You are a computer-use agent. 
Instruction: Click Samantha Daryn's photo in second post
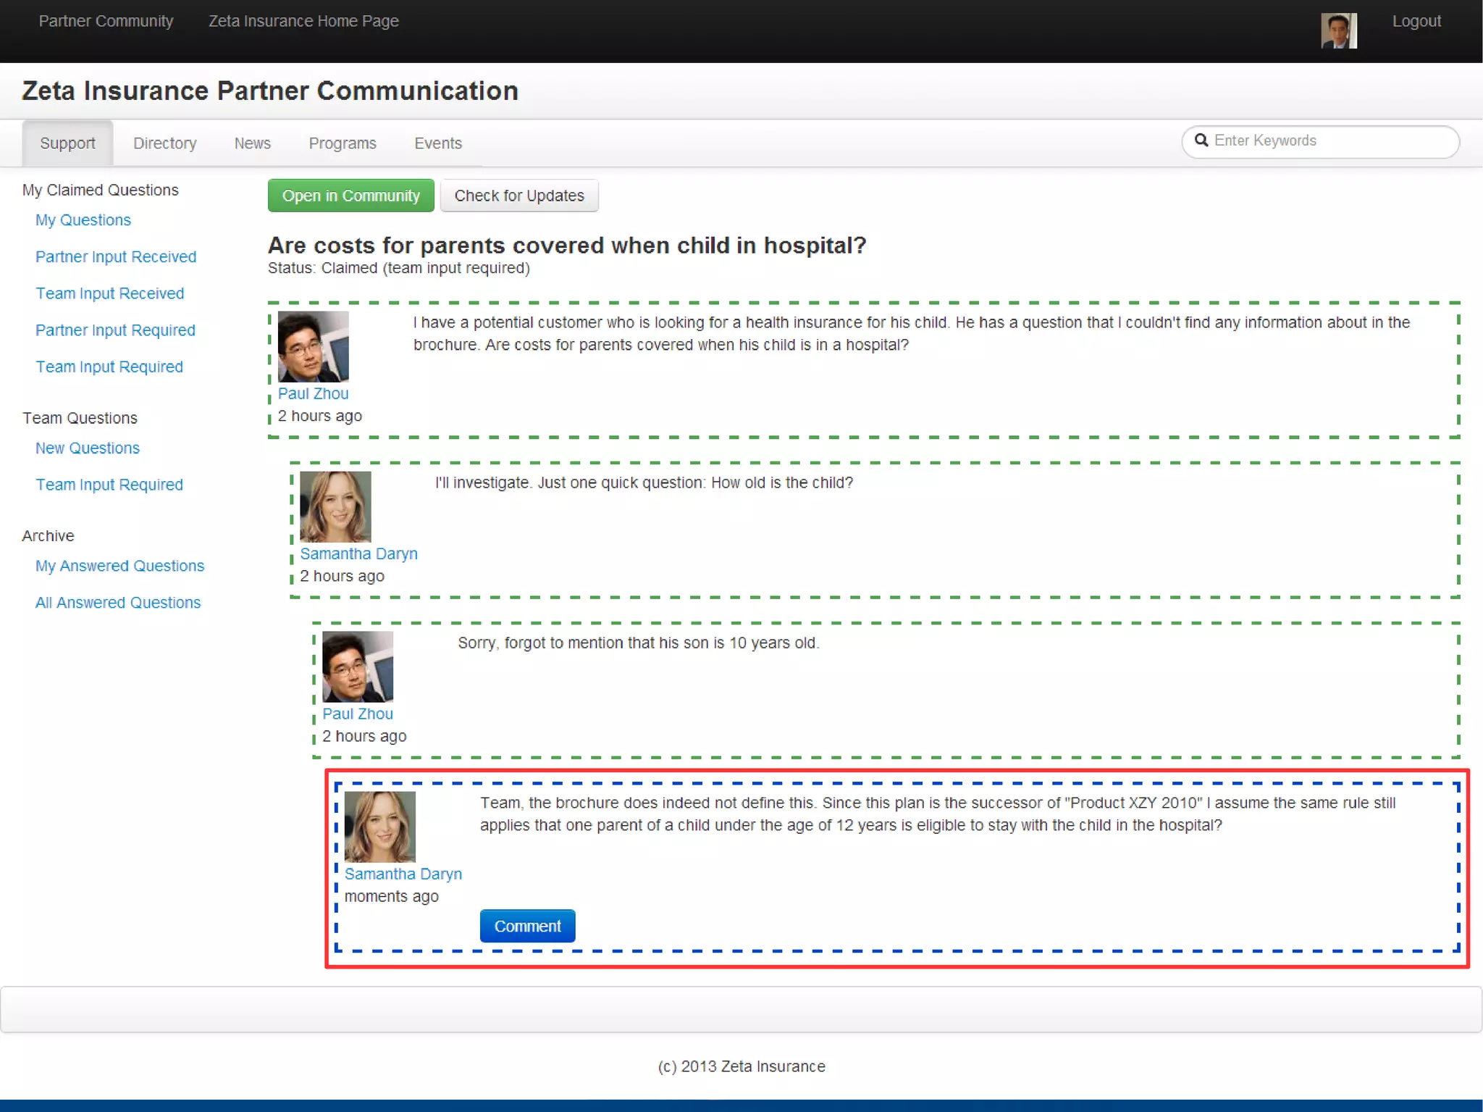(335, 506)
